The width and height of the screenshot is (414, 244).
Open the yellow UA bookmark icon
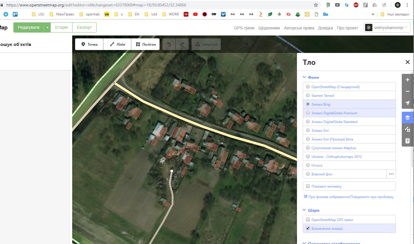pos(107,14)
